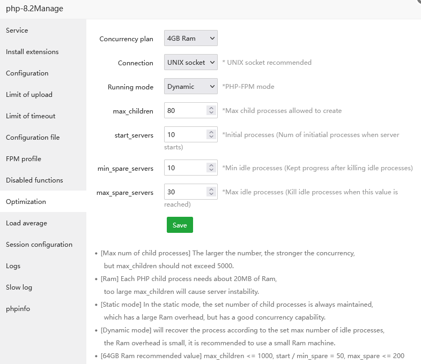Screen dimensions: 421x364
Task: View the phpinfo page
Action: click(x=19, y=309)
